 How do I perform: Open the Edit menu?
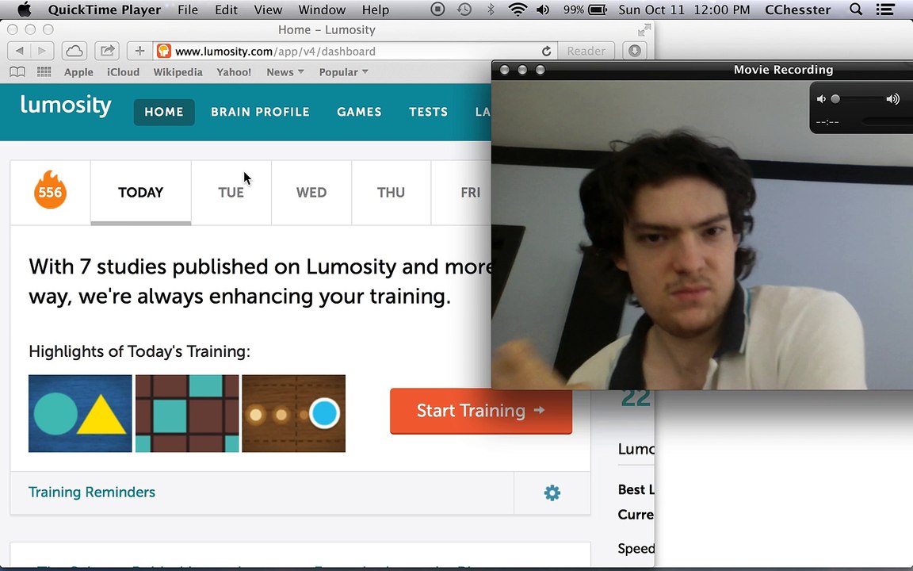pos(226,10)
